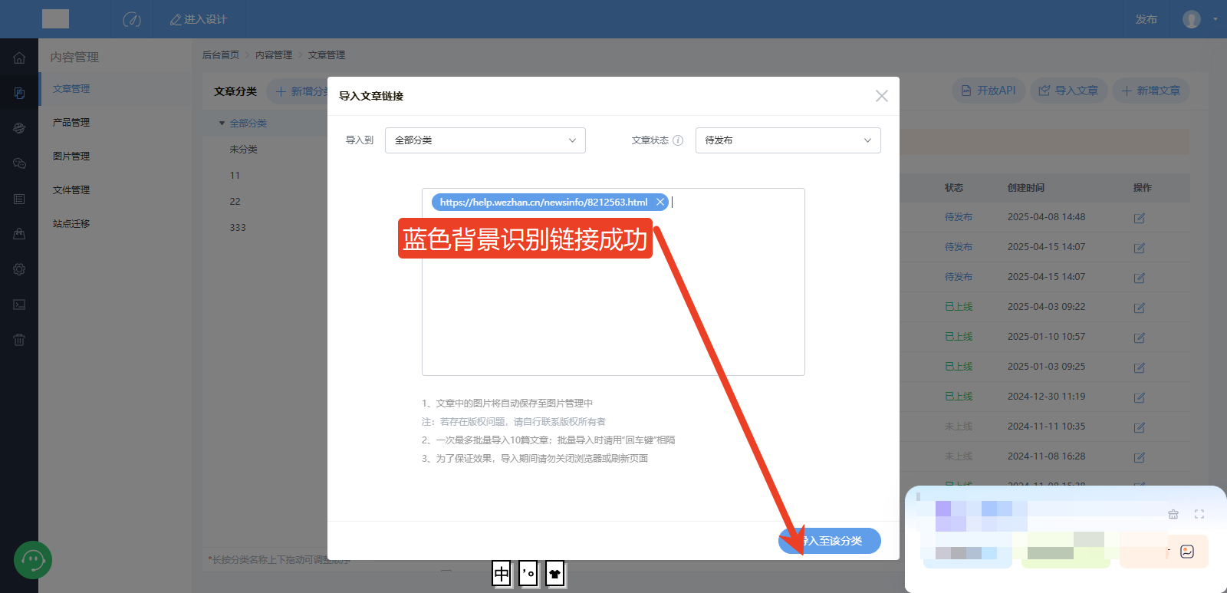Open the list/form sidebar icon
Viewport: 1227px width, 593px height.
click(19, 199)
